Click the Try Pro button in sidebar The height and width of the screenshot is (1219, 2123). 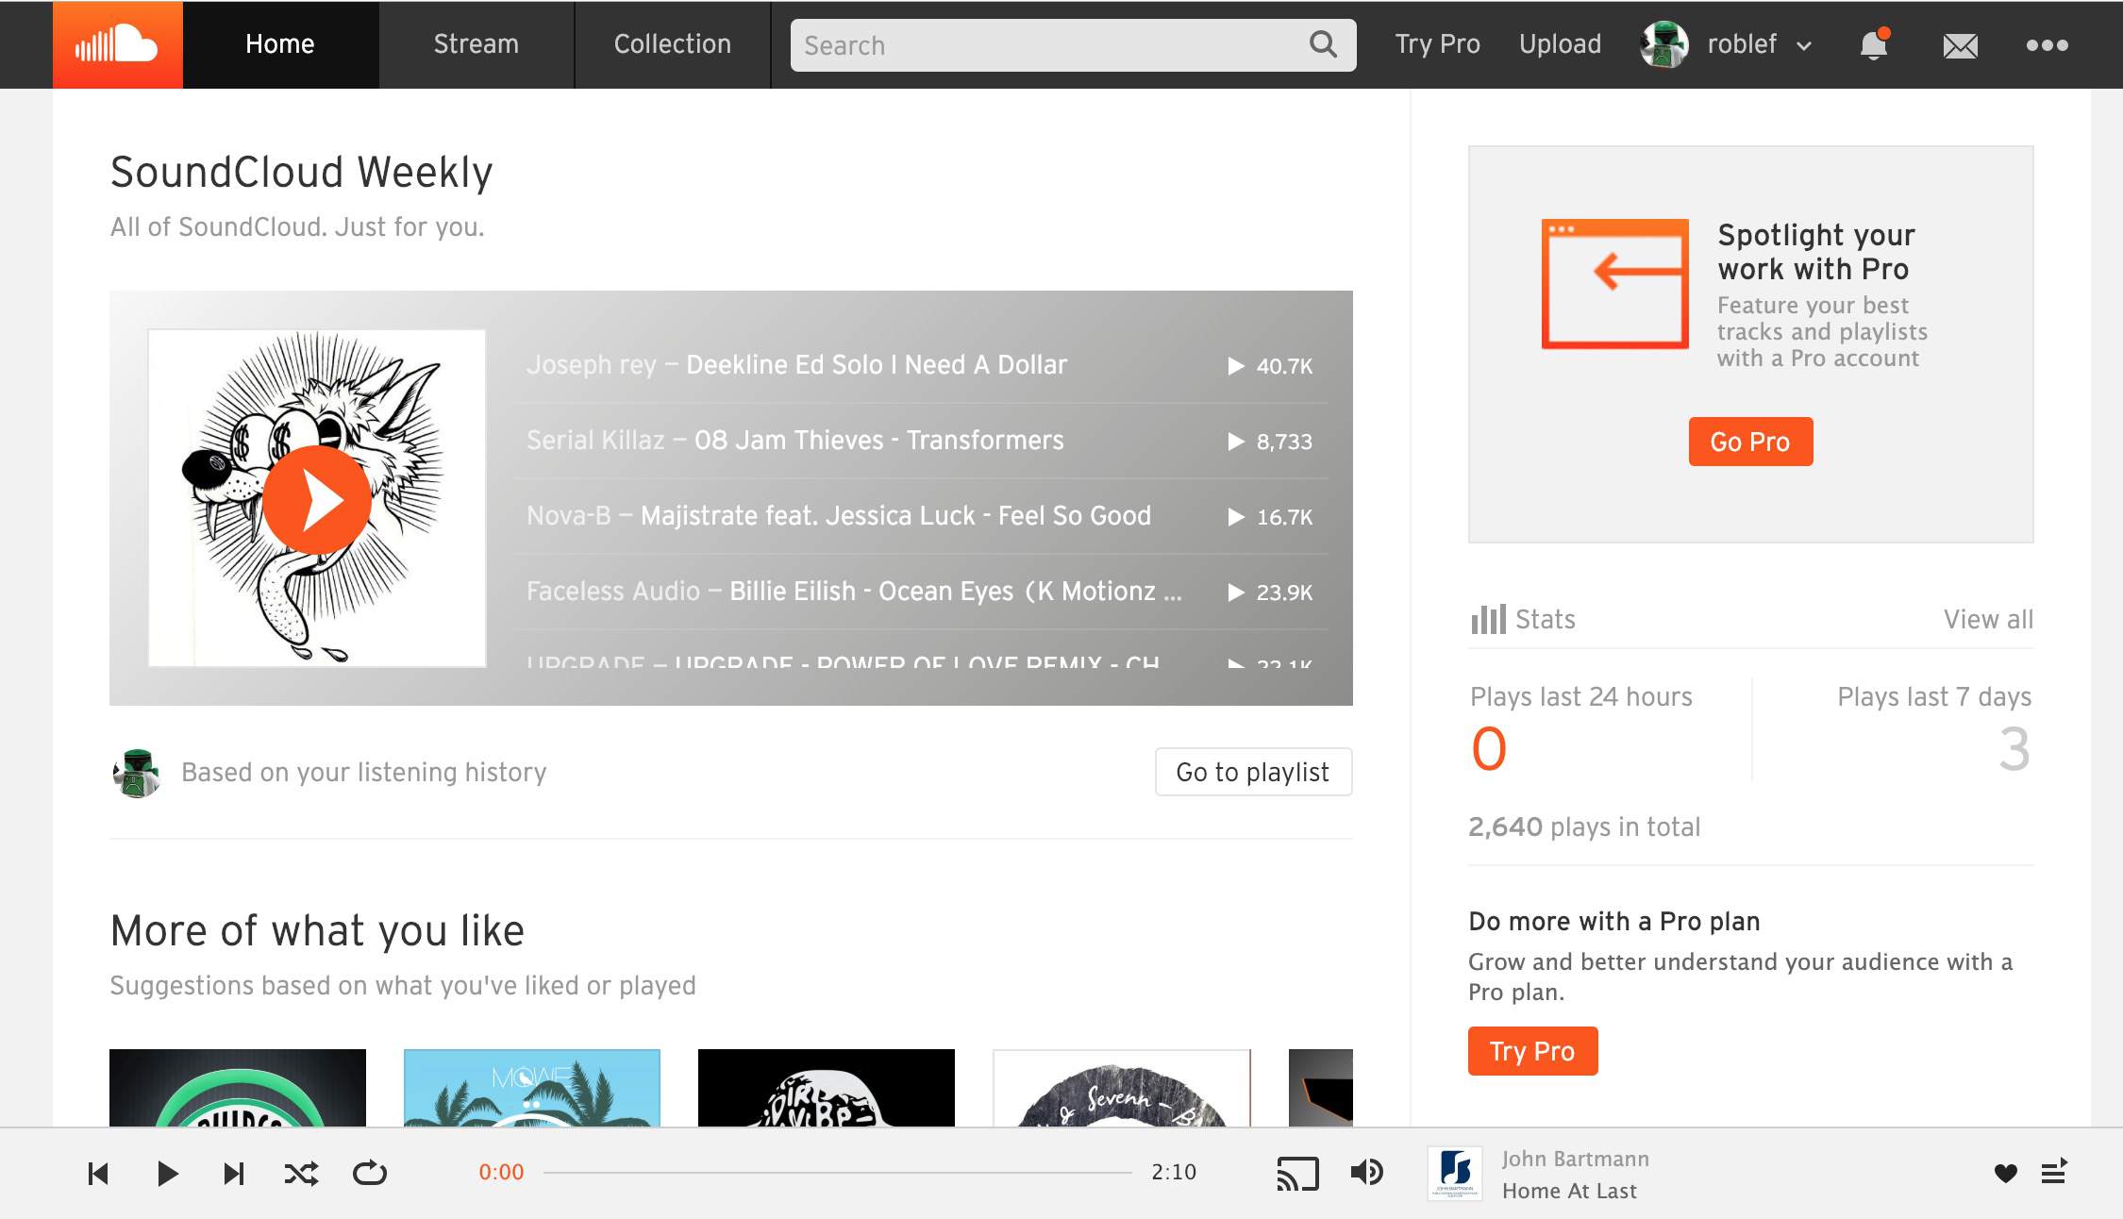1532,1051
